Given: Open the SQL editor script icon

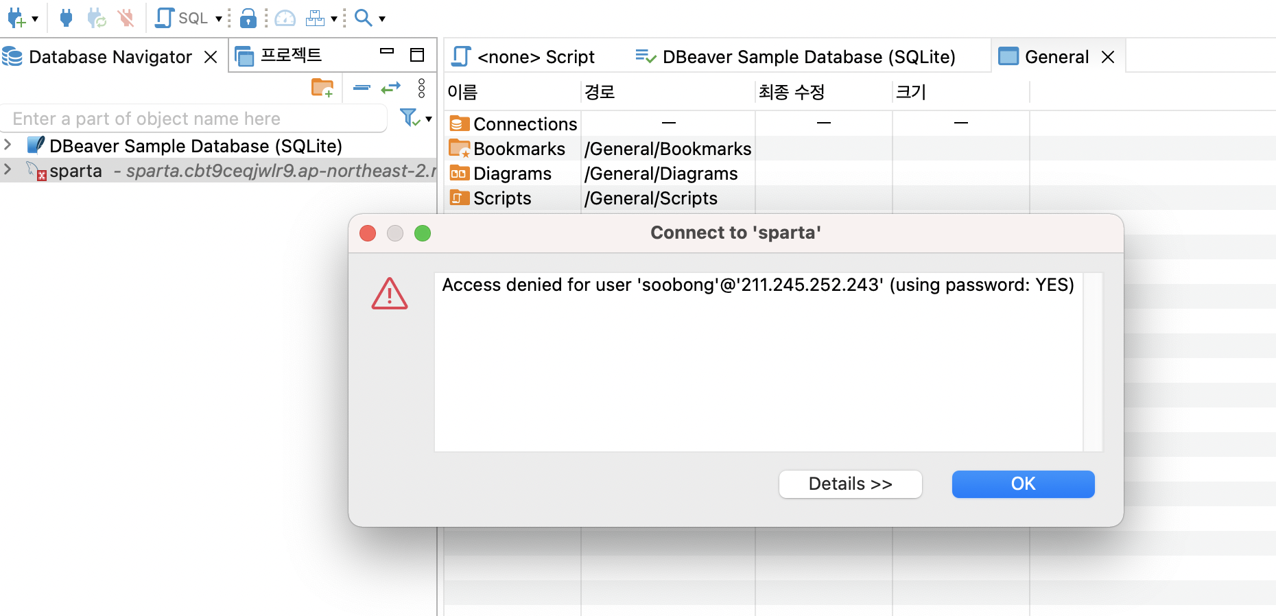Looking at the screenshot, I should click(x=165, y=18).
